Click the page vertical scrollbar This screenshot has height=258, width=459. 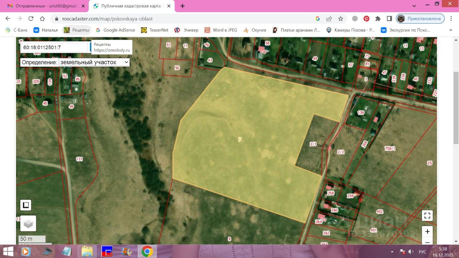[x=456, y=107]
